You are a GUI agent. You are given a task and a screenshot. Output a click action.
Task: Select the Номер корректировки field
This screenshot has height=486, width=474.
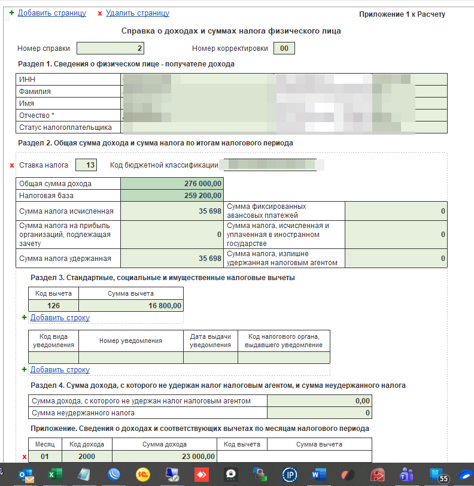pyautogui.click(x=284, y=48)
